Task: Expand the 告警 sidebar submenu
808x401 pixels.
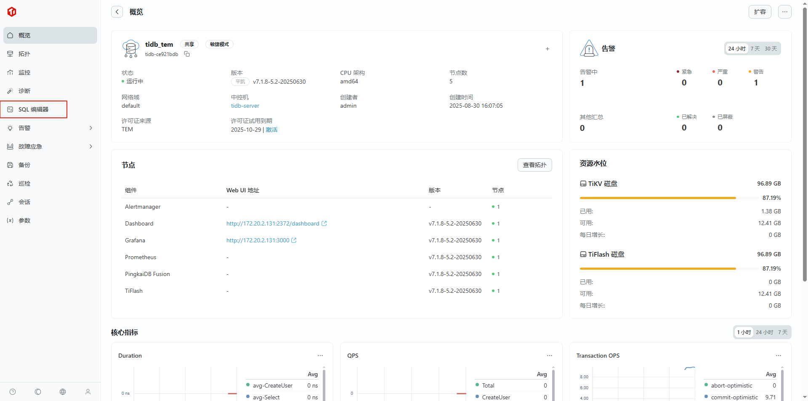Action: 91,128
